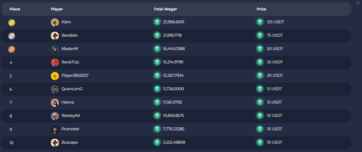Click Promoter's player avatar
362x152 pixels.
pyautogui.click(x=55, y=130)
